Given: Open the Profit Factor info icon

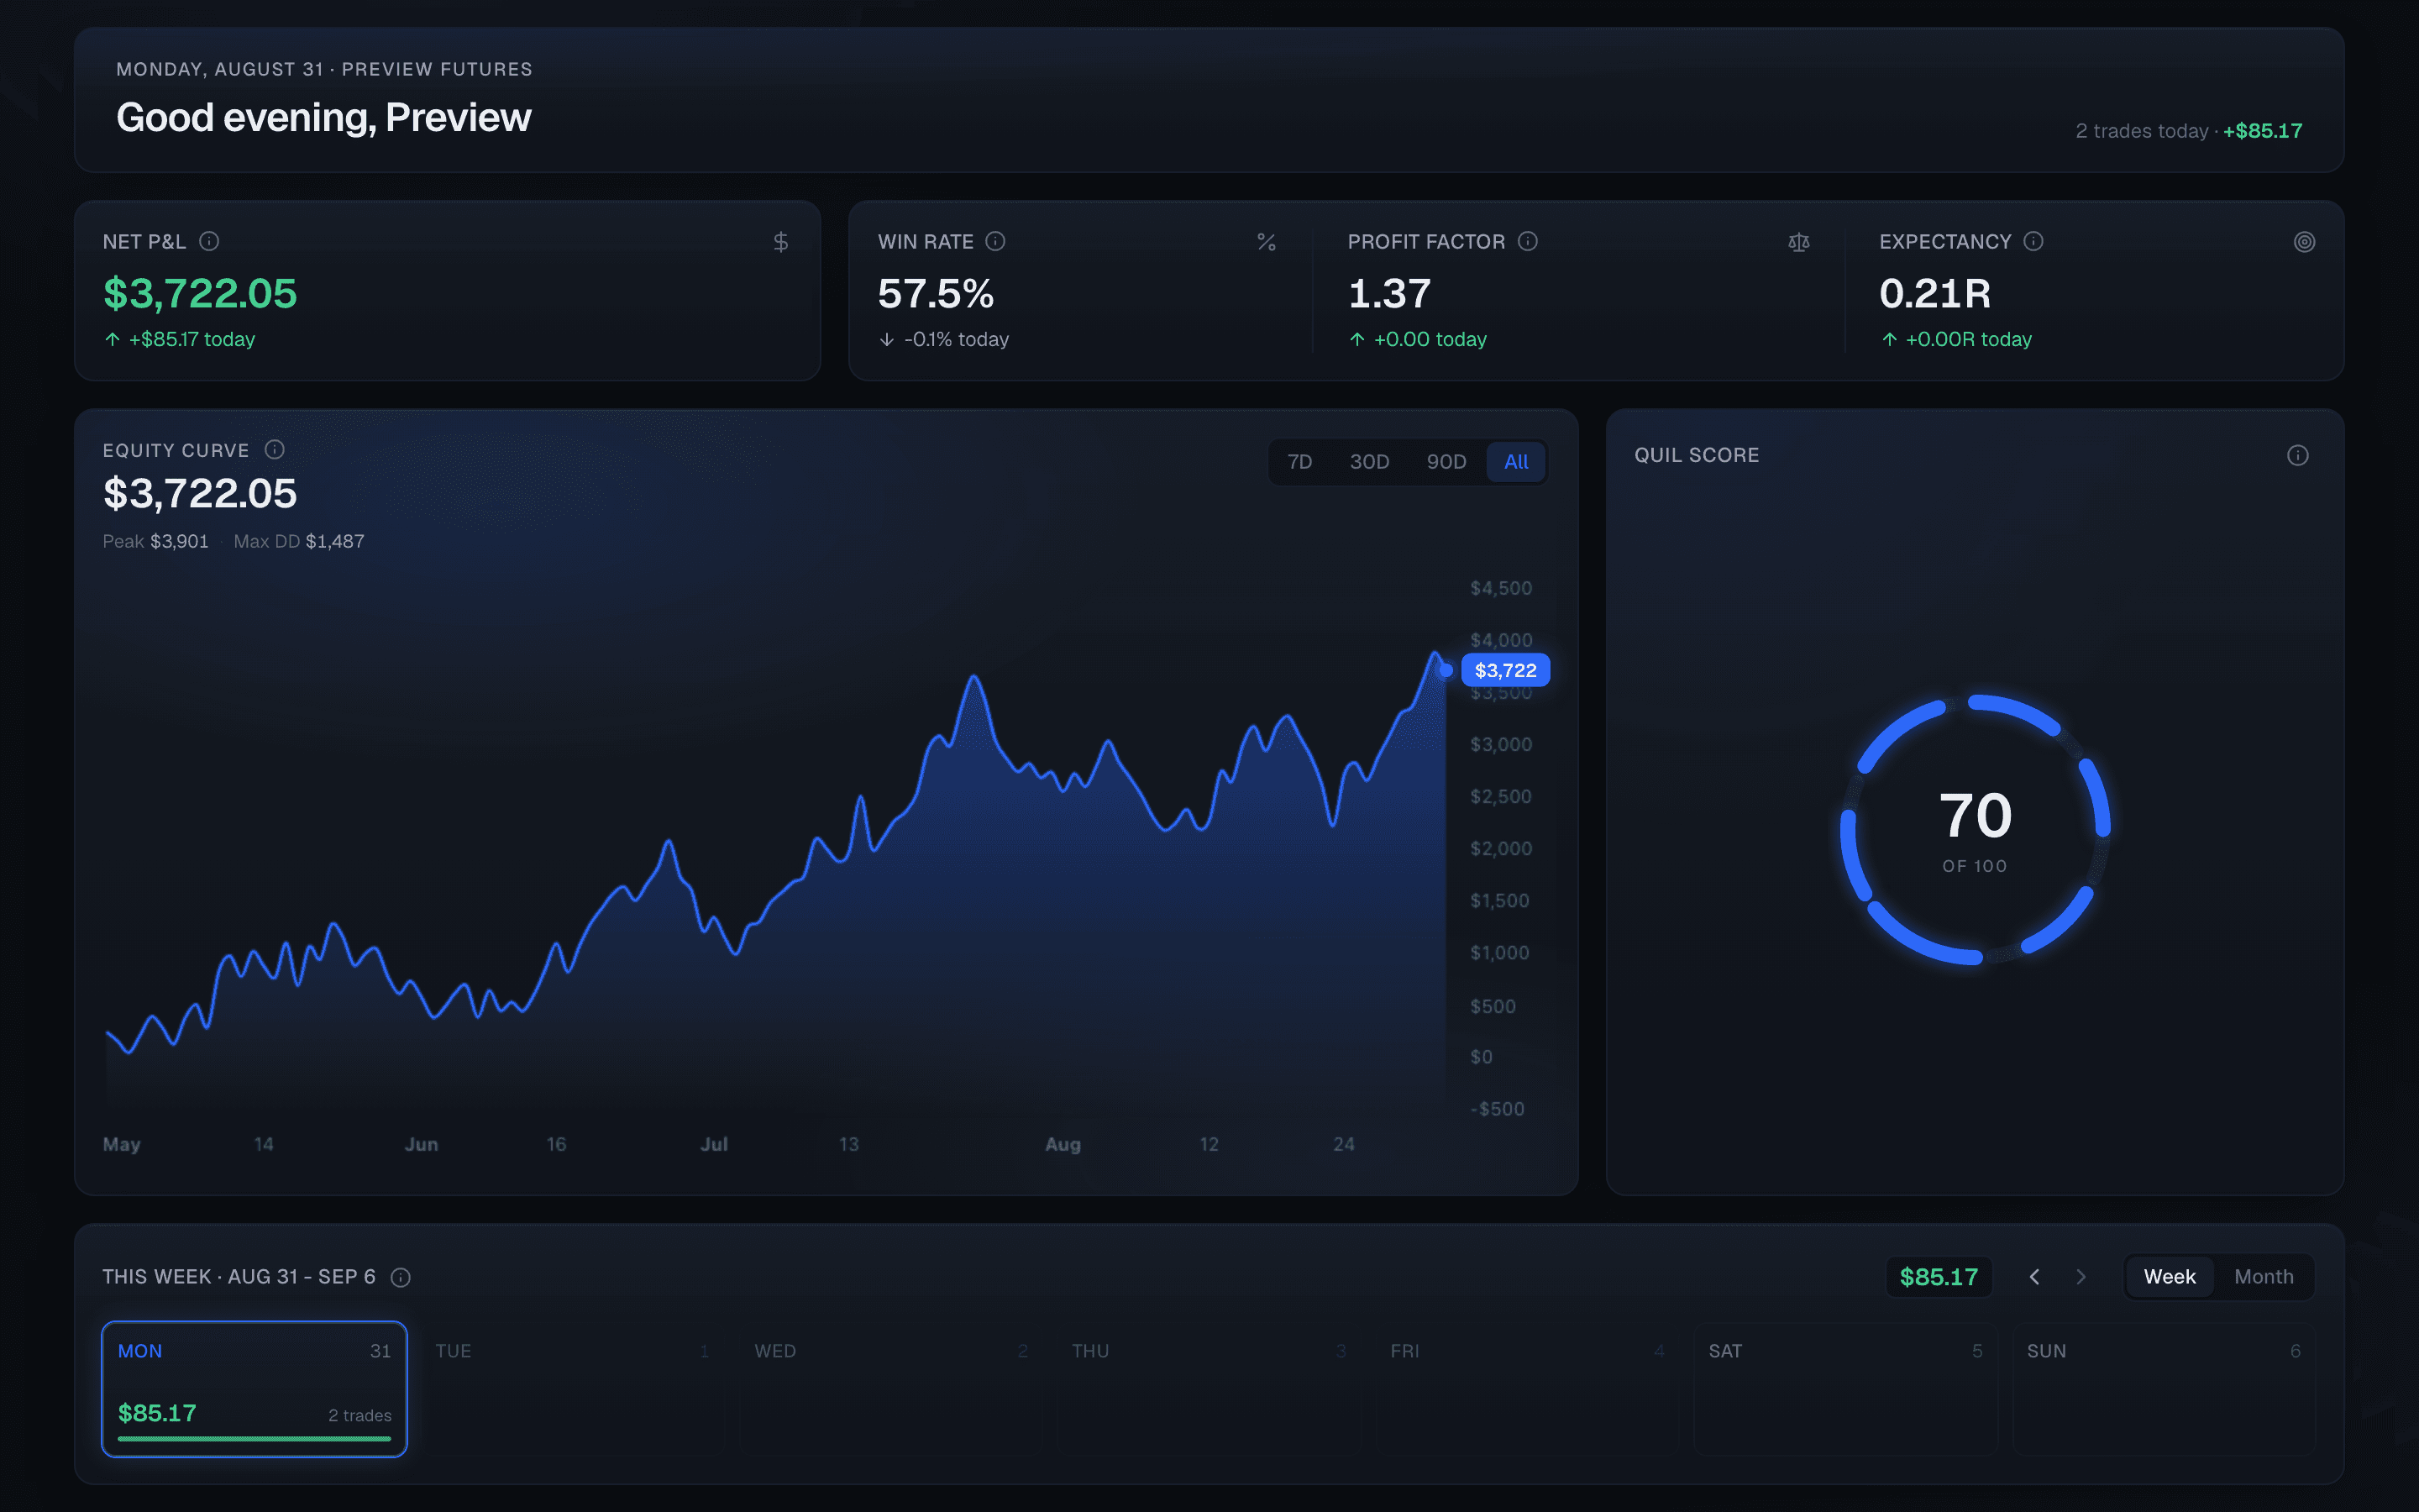Looking at the screenshot, I should coord(1527,241).
